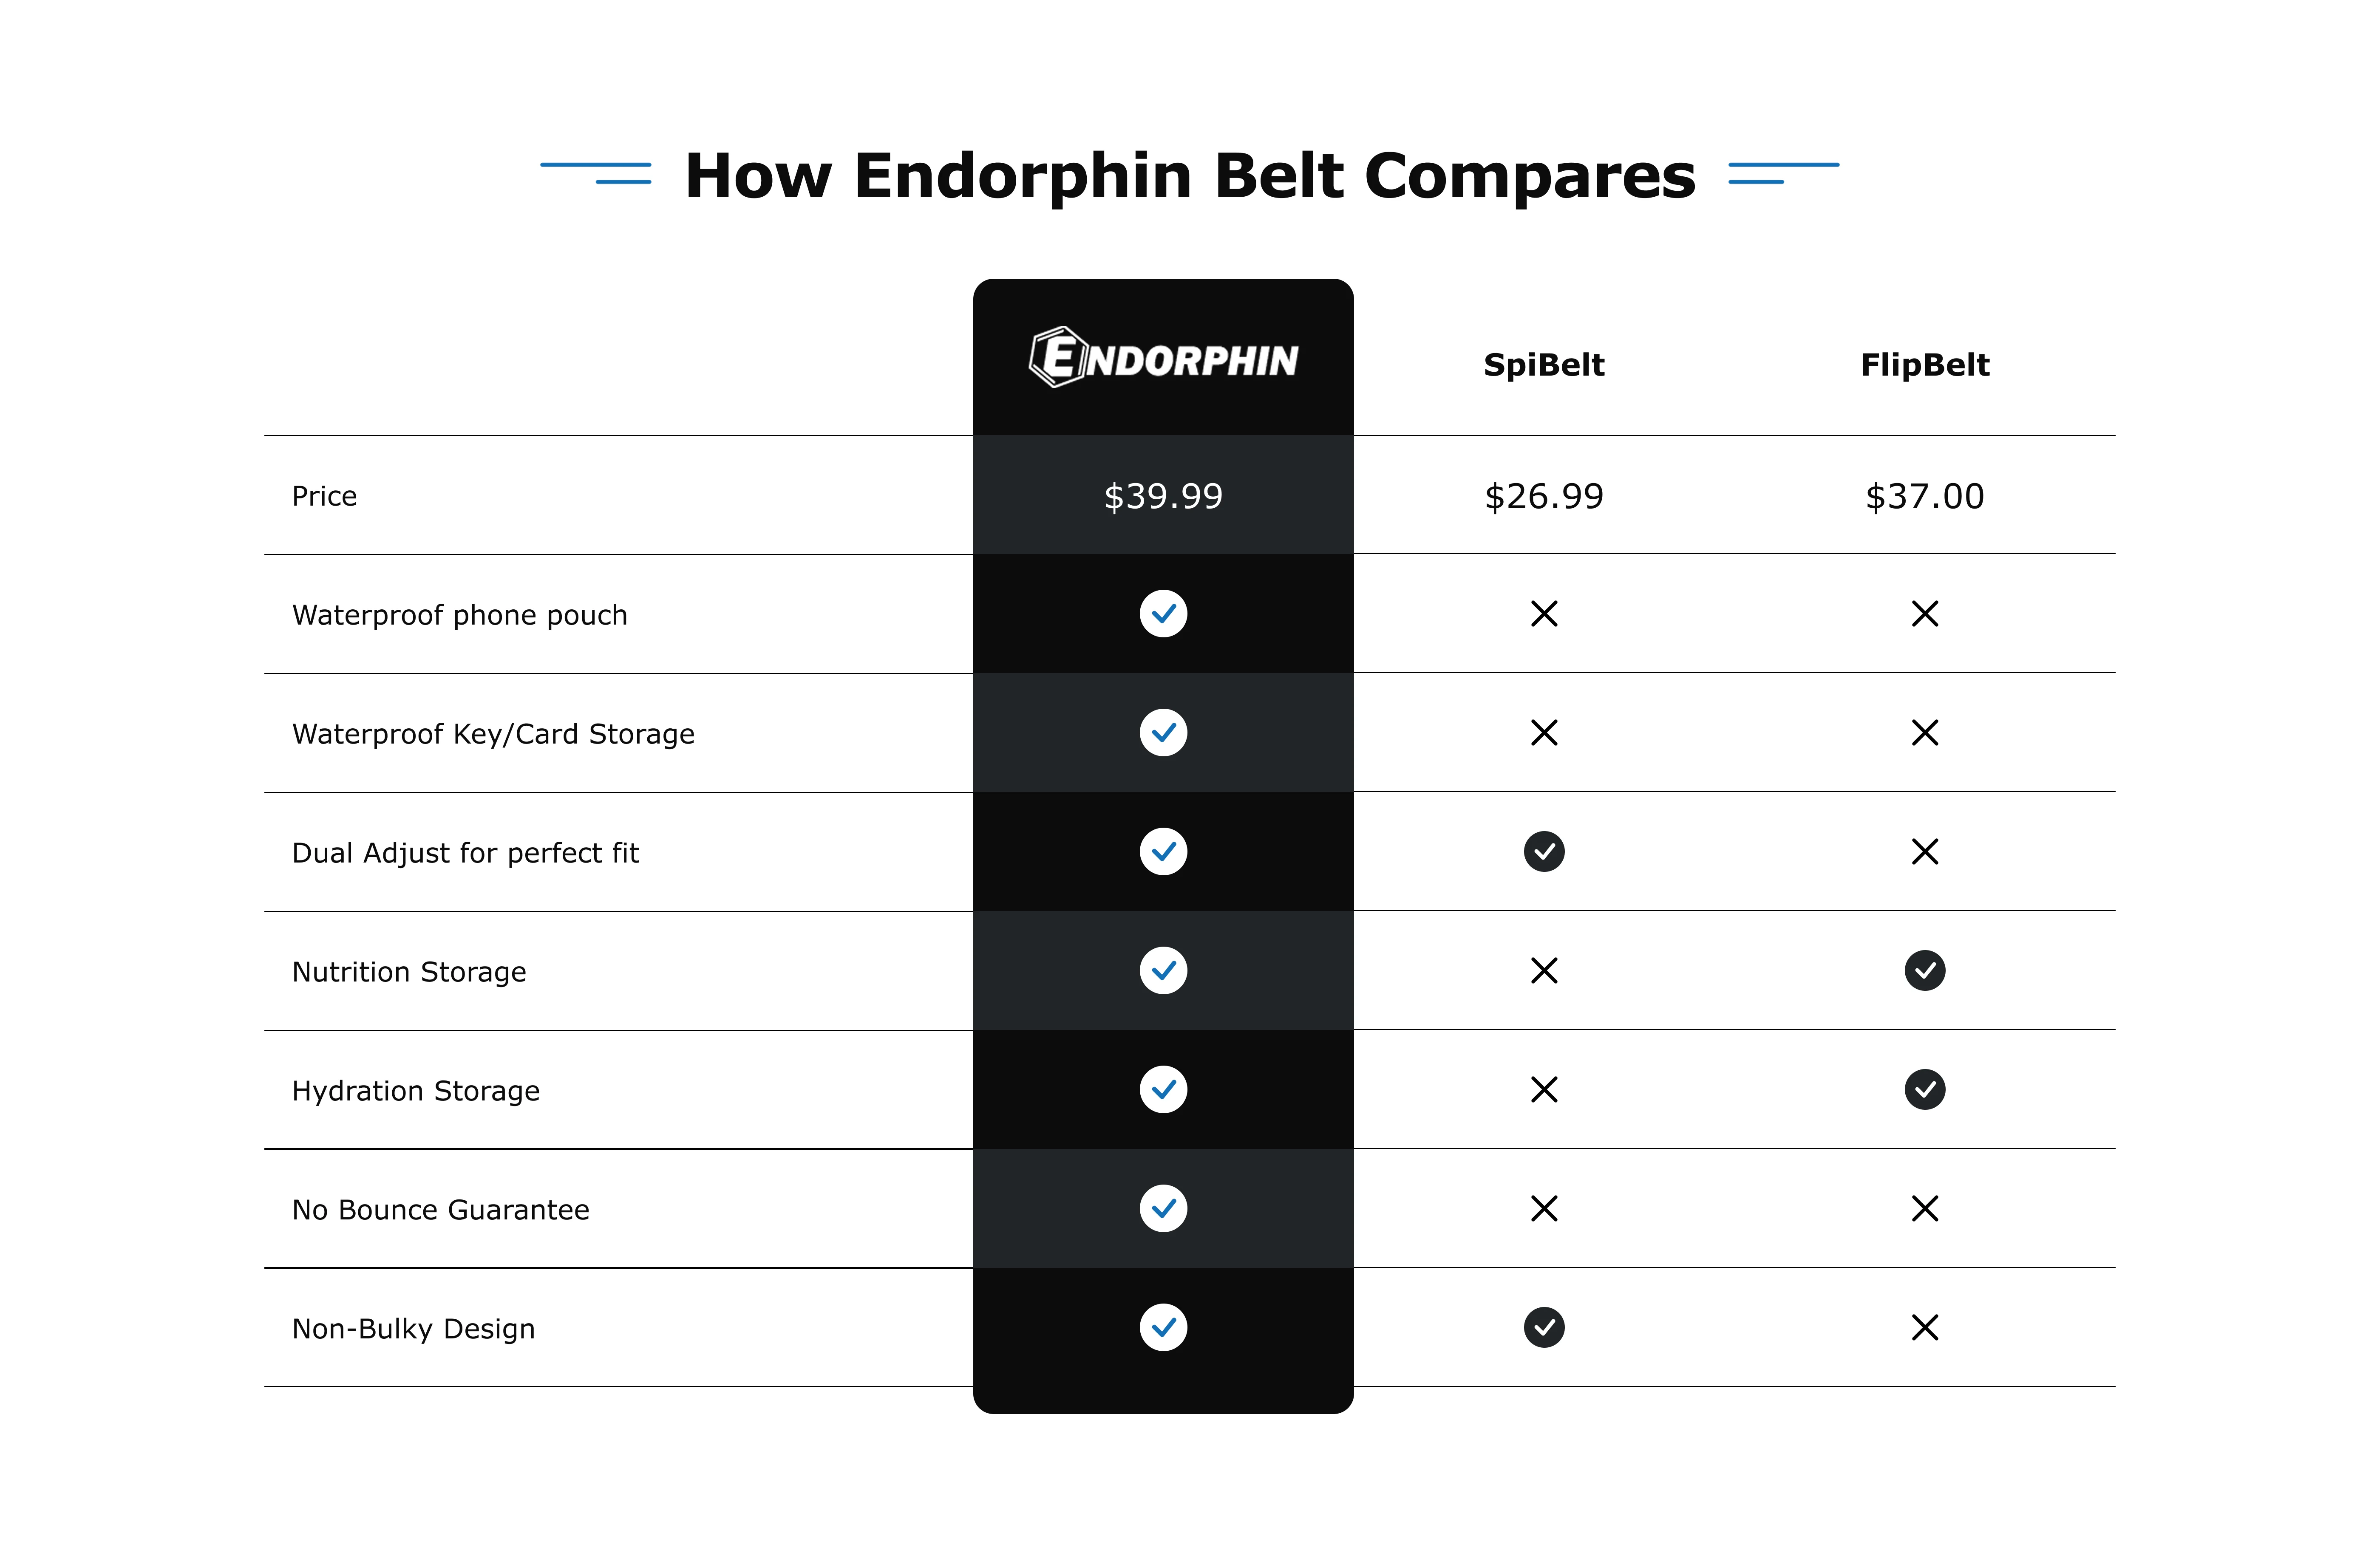This screenshot has height=1550, width=2380.
Task: Click SpiBelt's X for Waterproof phone pouch
Action: pyautogui.click(x=1544, y=613)
